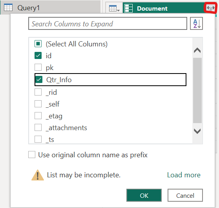219x208 pixels.
Task: Click the column list scrollbar thumb
Action: click(197, 90)
